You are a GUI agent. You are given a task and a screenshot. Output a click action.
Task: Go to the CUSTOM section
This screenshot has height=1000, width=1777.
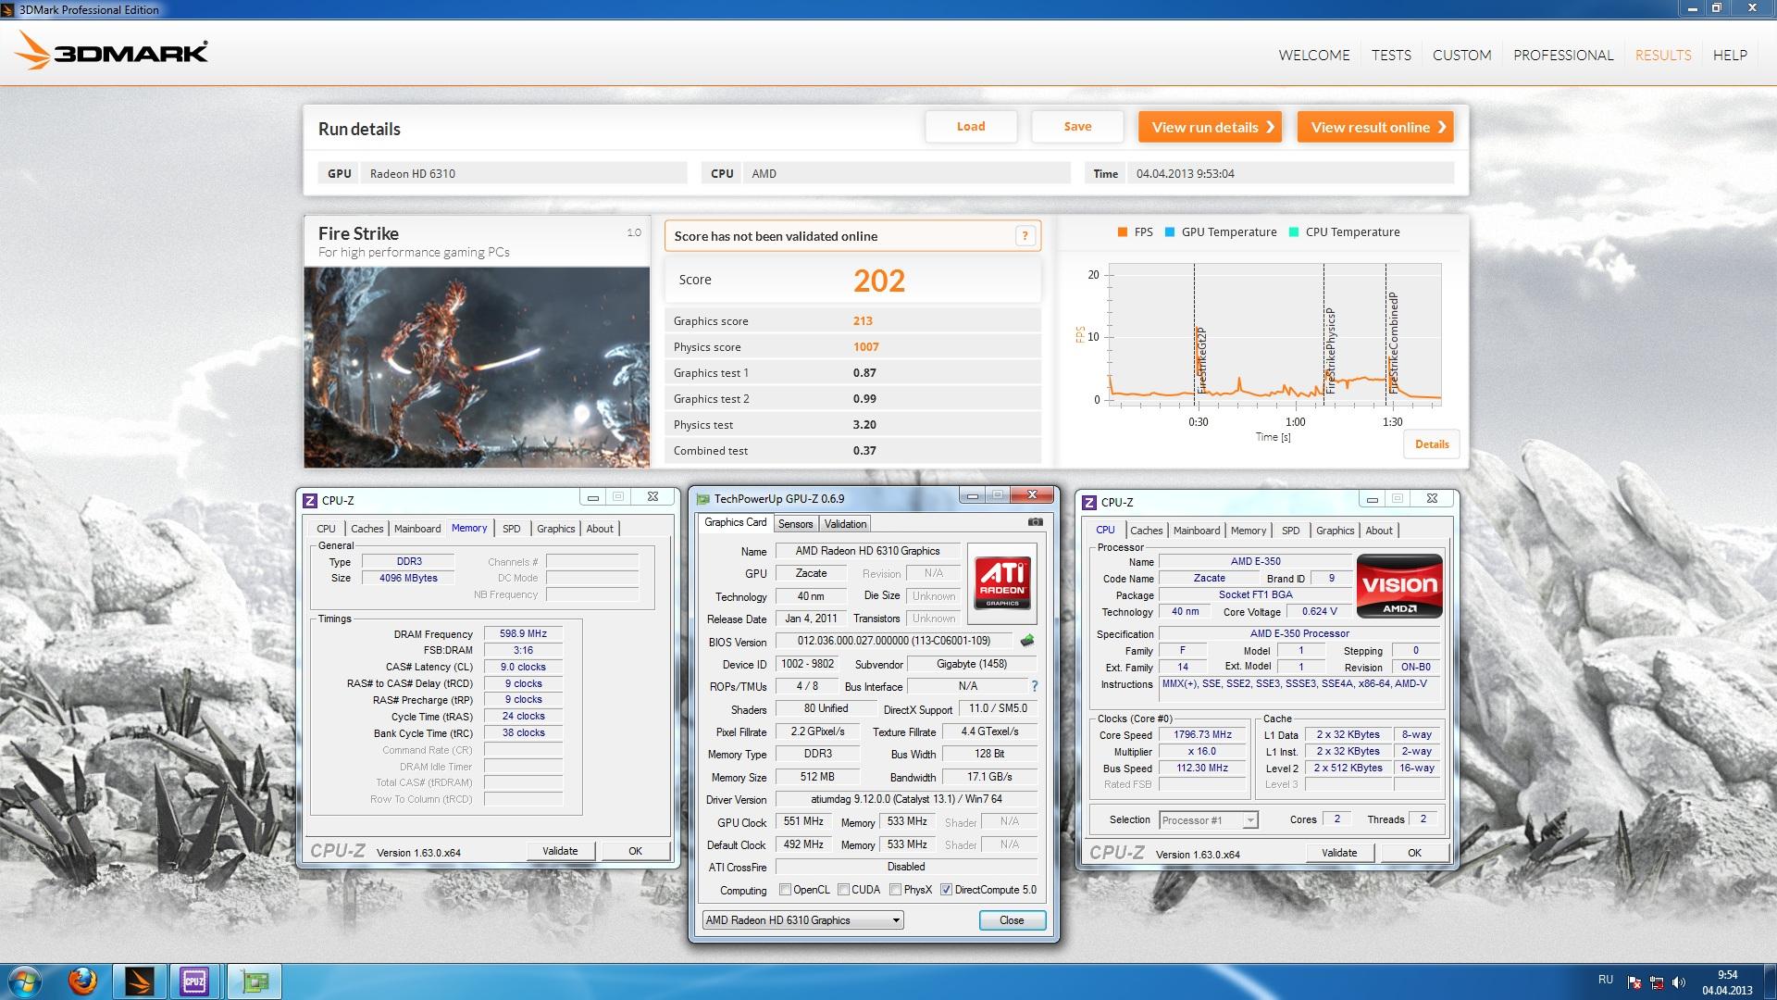(1461, 55)
